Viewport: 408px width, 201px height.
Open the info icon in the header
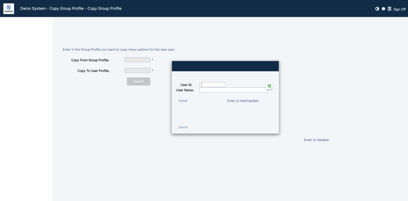pos(383,9)
